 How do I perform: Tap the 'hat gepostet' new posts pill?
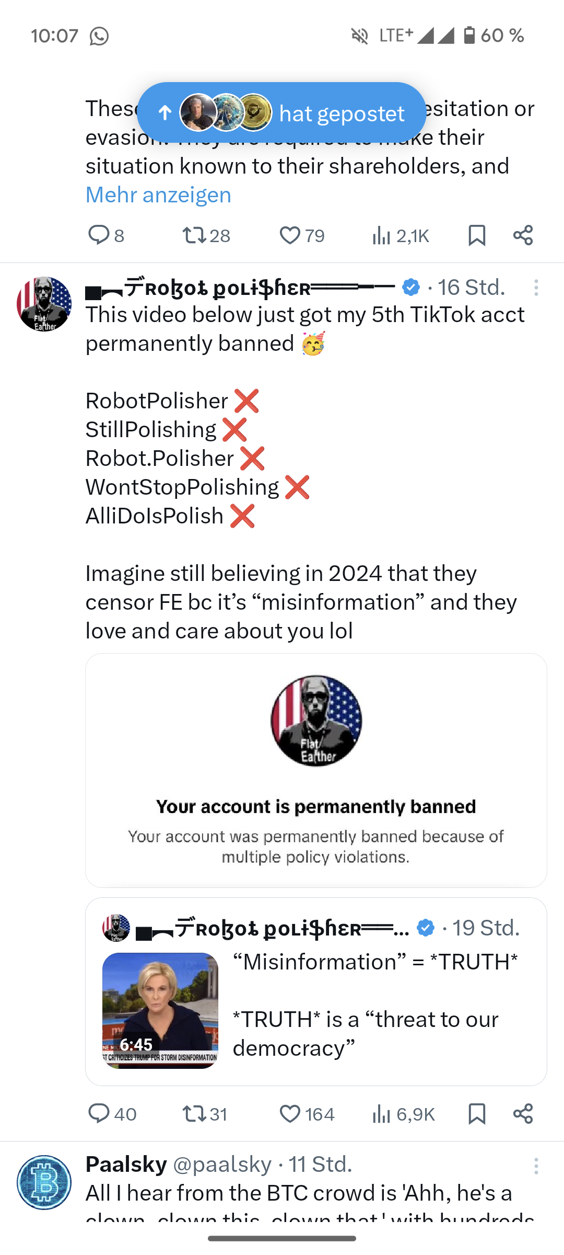click(x=282, y=113)
